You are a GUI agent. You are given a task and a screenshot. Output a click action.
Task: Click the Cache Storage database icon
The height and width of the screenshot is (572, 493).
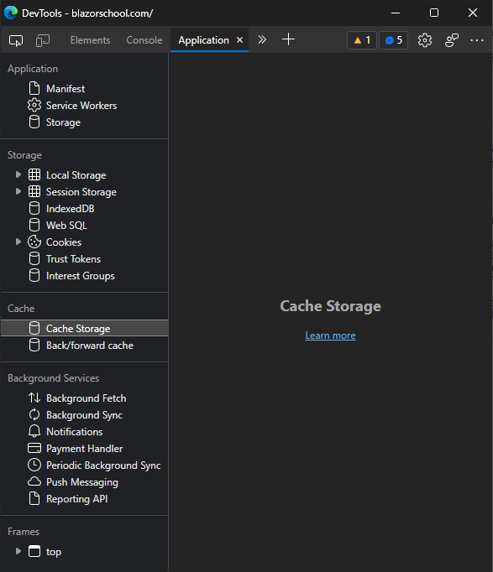click(34, 328)
